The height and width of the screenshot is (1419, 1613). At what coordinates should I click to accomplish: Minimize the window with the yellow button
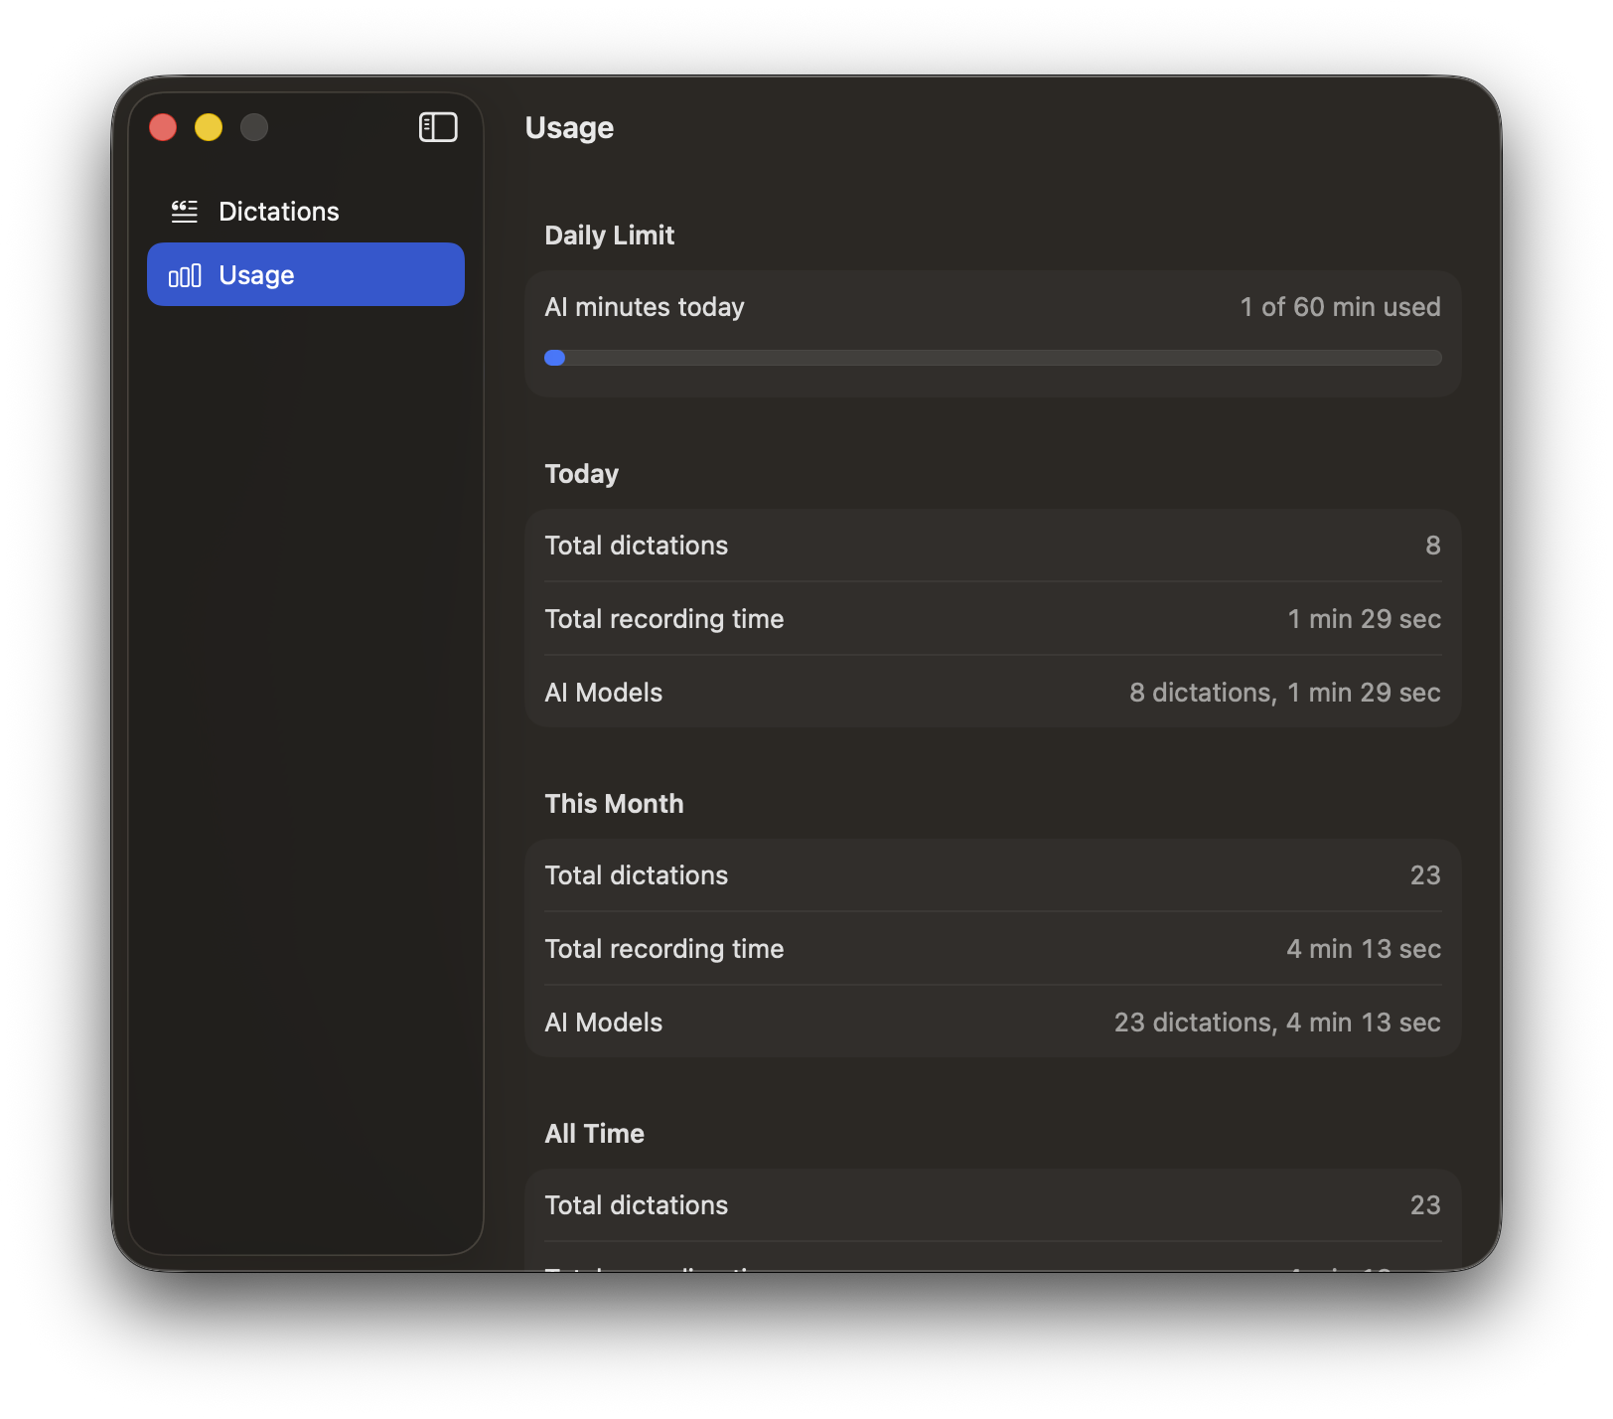tap(209, 127)
